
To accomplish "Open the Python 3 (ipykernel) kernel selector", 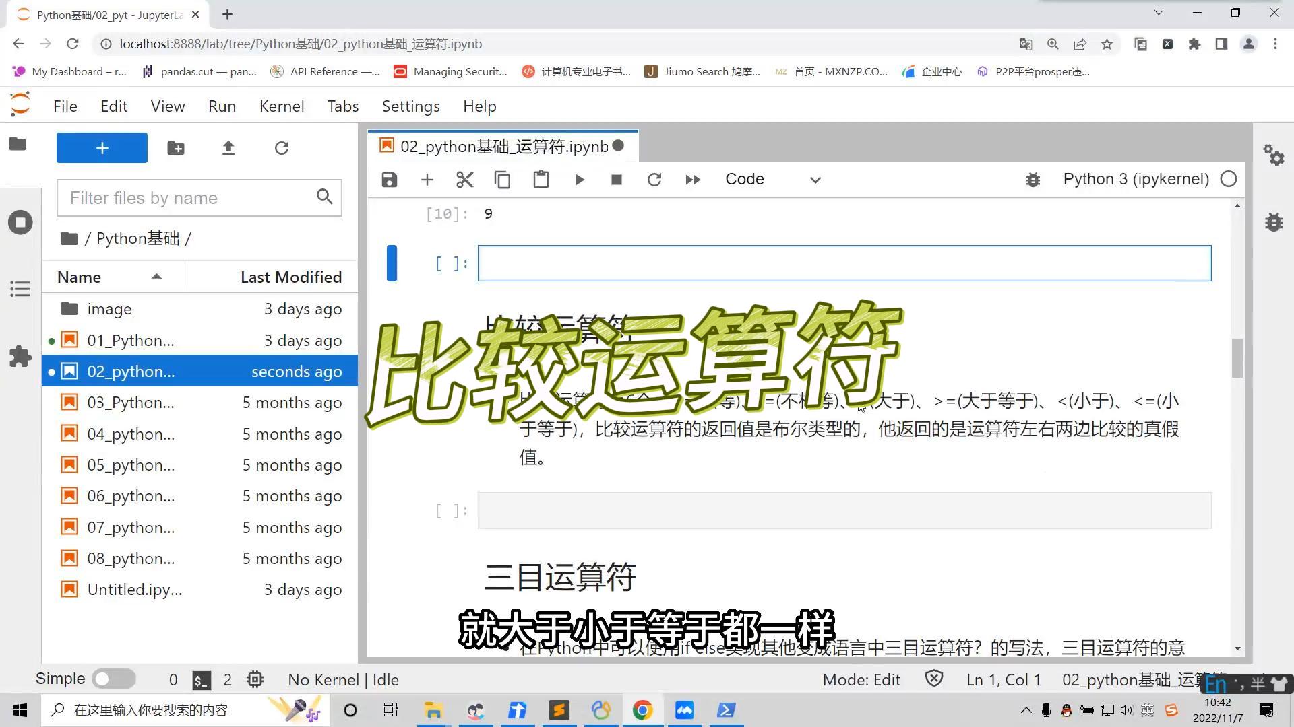I will (1136, 179).
